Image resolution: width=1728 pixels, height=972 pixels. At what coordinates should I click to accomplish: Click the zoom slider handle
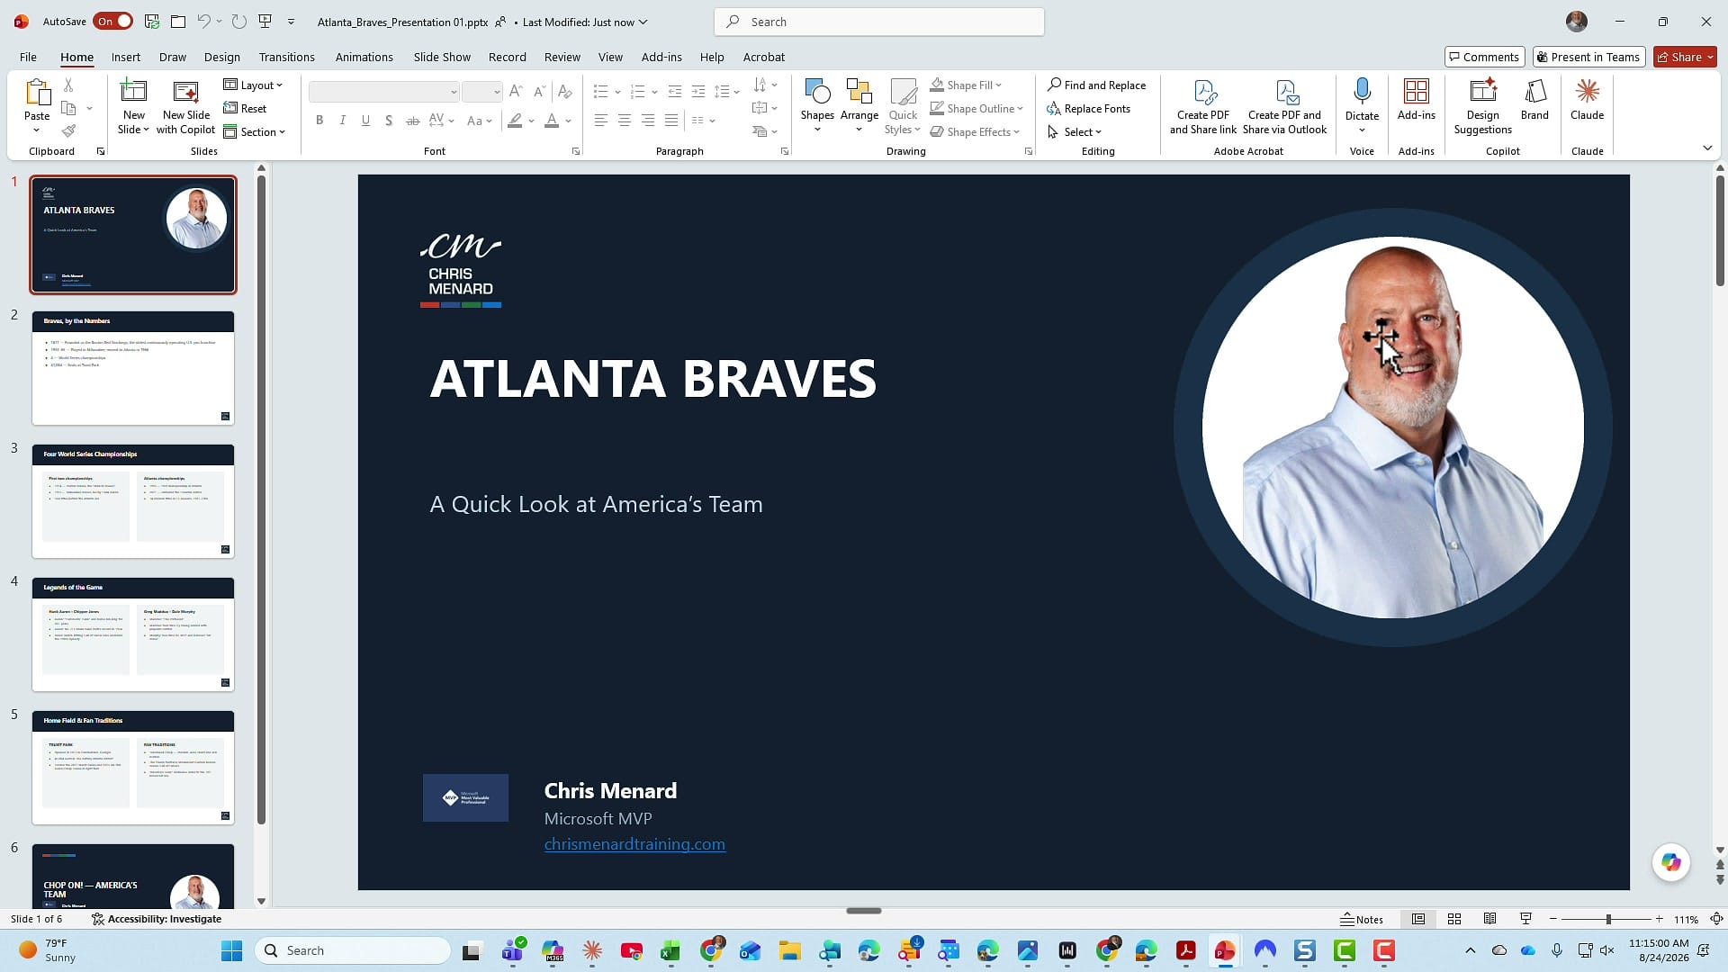tap(1607, 919)
